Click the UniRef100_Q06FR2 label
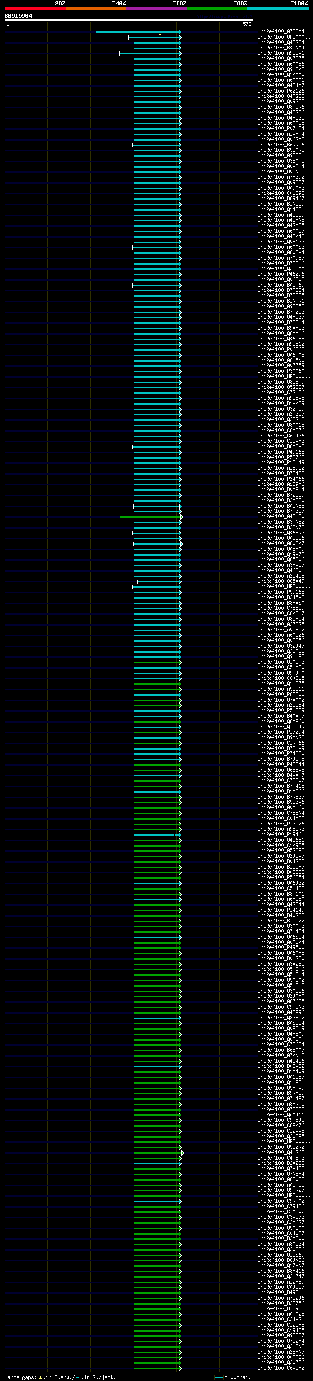Viewport: 313px width, 1381px height. point(281,533)
